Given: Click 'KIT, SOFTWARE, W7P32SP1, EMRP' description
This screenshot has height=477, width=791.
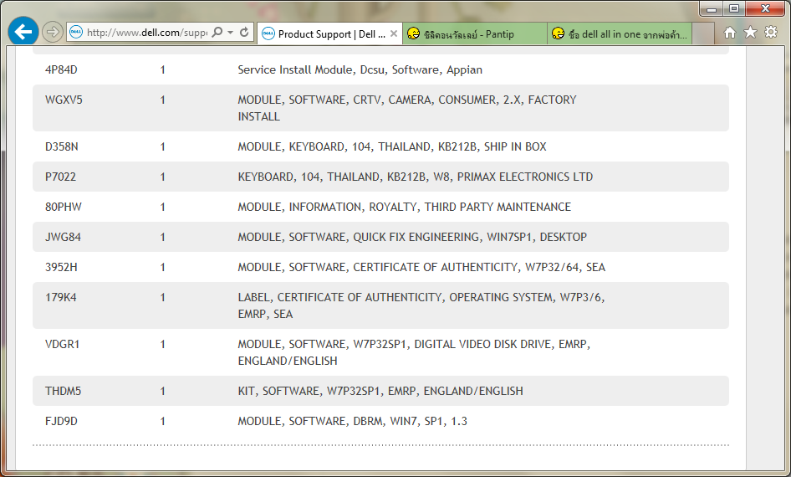Looking at the screenshot, I should [x=380, y=391].
